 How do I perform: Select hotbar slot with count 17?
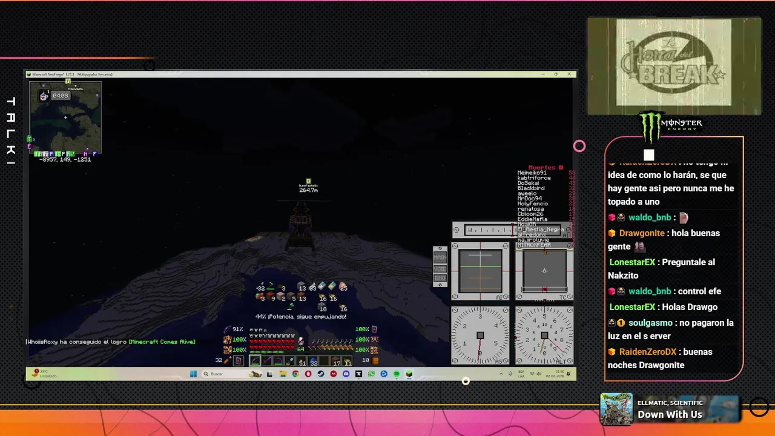(x=335, y=360)
